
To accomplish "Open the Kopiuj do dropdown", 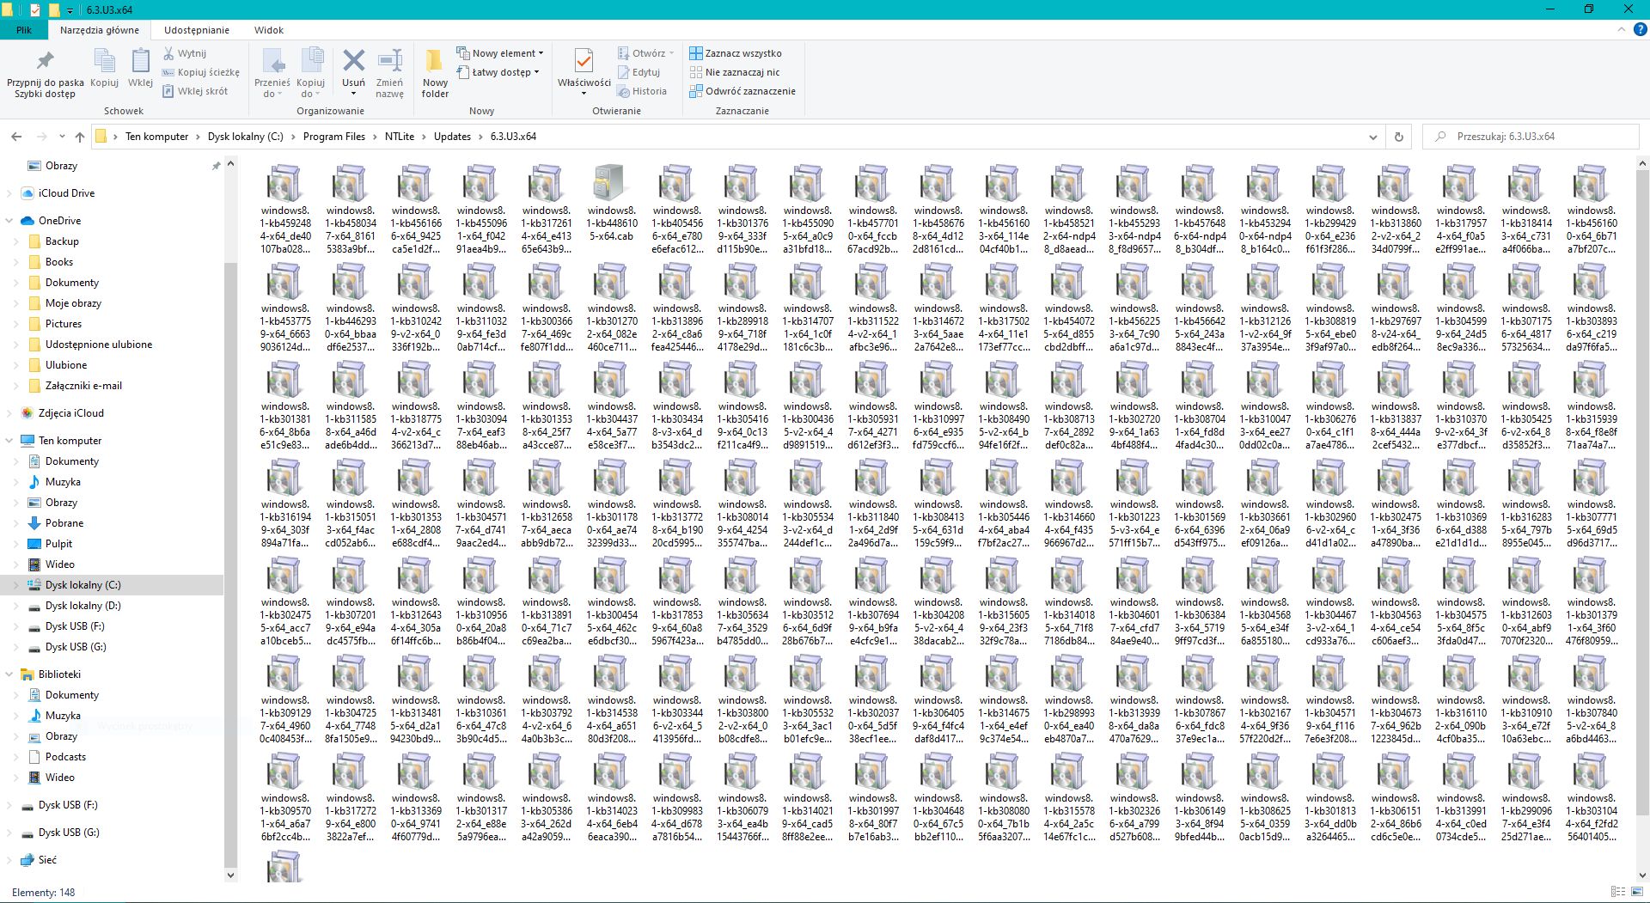I will click(310, 72).
